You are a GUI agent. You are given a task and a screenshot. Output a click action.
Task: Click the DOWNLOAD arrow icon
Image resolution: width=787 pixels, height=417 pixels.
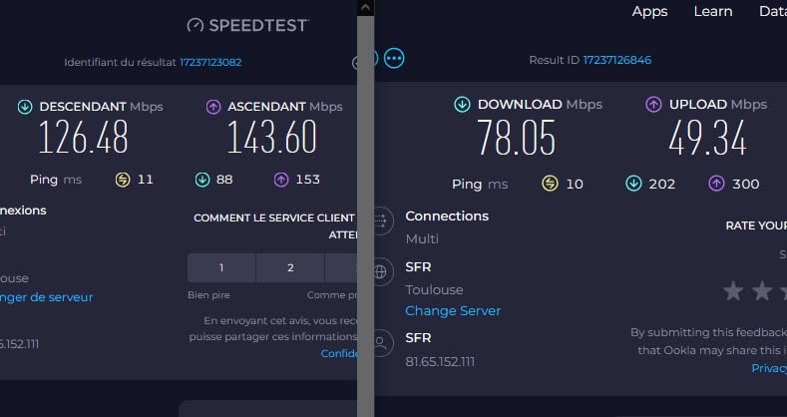pos(462,104)
